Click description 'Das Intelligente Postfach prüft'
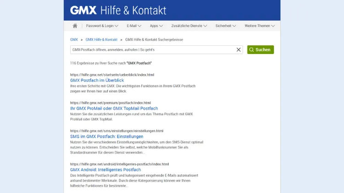Image resolution: width=344 pixels, height=193 pixels. click(x=134, y=181)
